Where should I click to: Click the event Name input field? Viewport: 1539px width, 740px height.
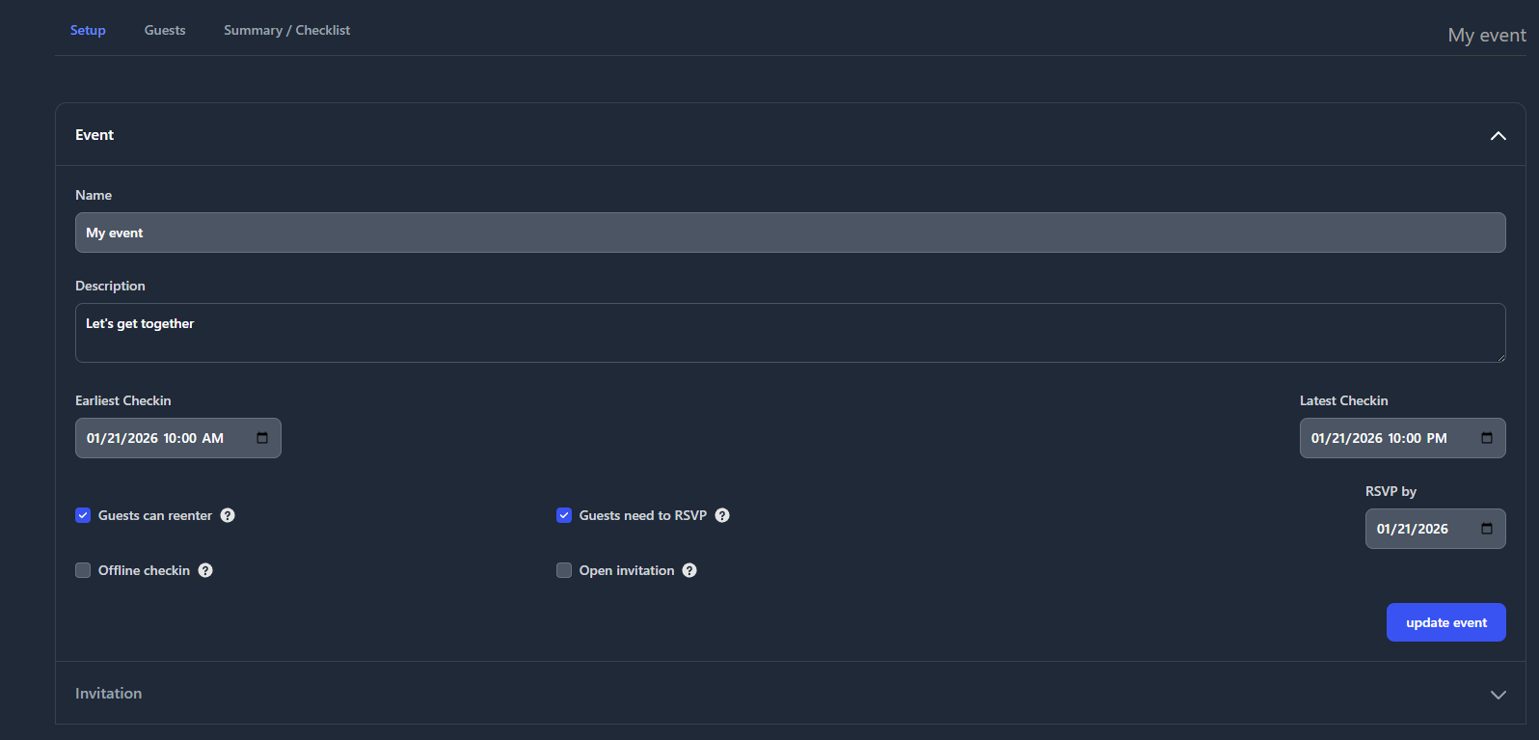(x=790, y=233)
